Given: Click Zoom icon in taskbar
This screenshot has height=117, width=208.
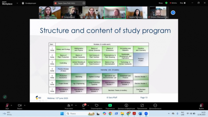Looking at the screenshot, I should (x=146, y=113).
